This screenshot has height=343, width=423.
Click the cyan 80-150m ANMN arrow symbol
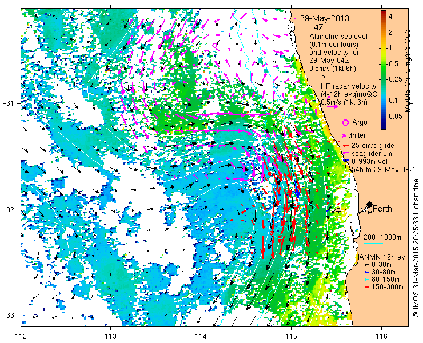click(366, 280)
